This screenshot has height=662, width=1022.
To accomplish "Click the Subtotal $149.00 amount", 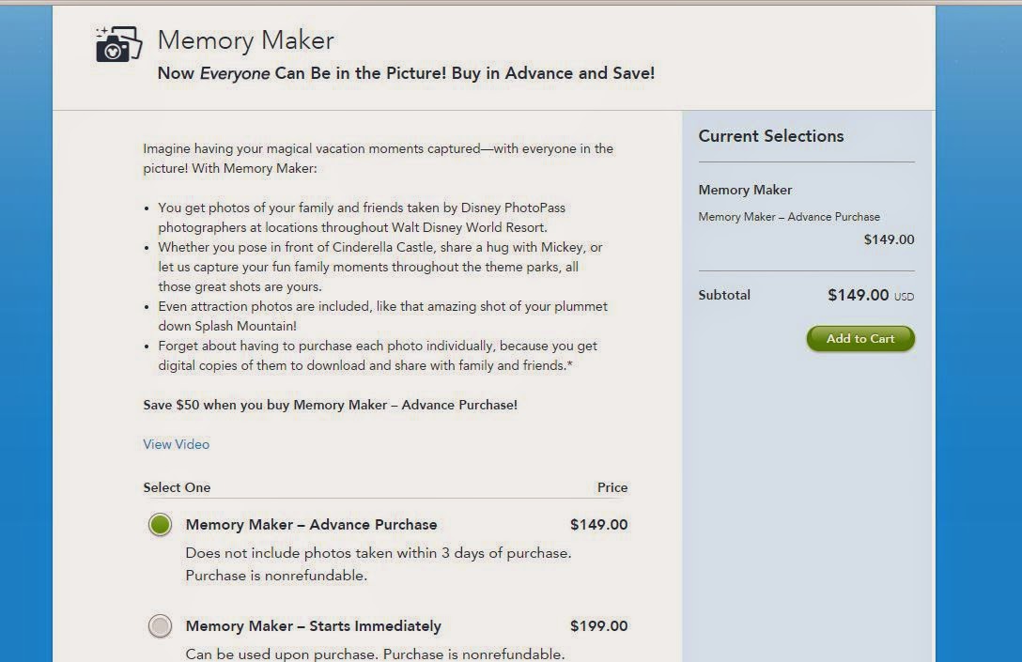I will [858, 295].
